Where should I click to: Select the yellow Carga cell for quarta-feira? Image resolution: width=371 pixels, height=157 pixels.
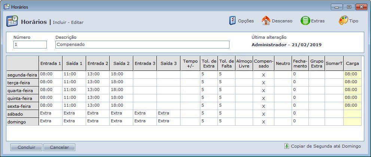coord(352,90)
